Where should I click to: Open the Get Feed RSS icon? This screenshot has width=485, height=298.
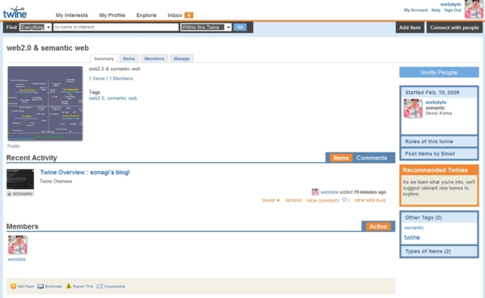[x=13, y=286]
